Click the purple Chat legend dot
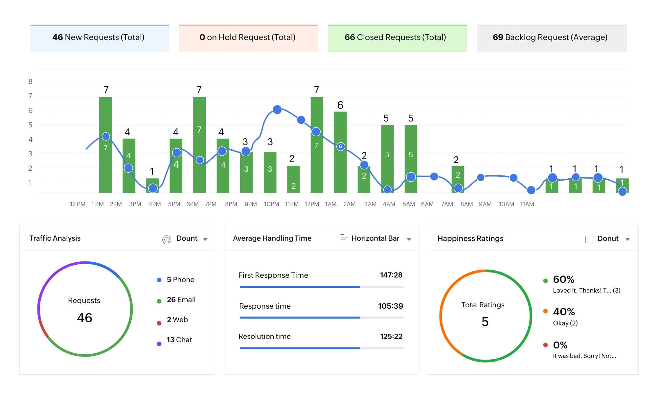This screenshot has width=657, height=398. (x=159, y=344)
